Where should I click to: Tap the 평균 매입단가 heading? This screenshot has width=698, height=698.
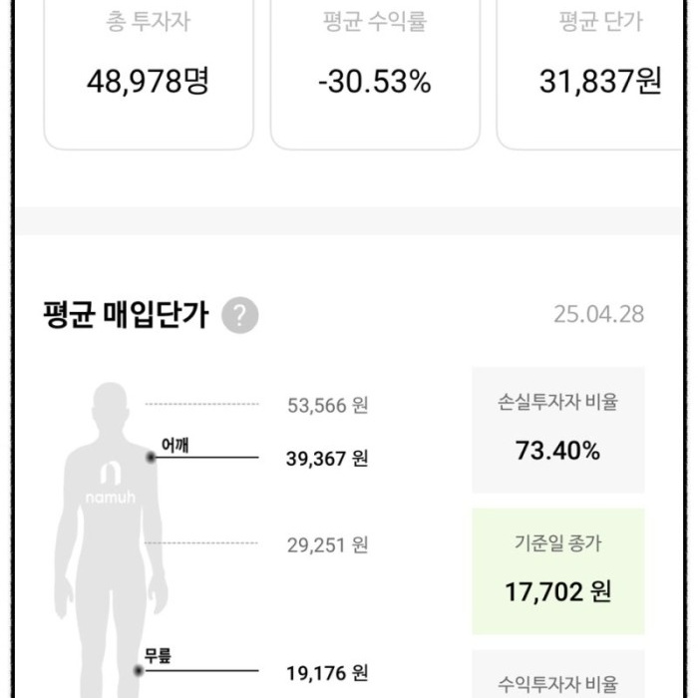[x=126, y=315]
